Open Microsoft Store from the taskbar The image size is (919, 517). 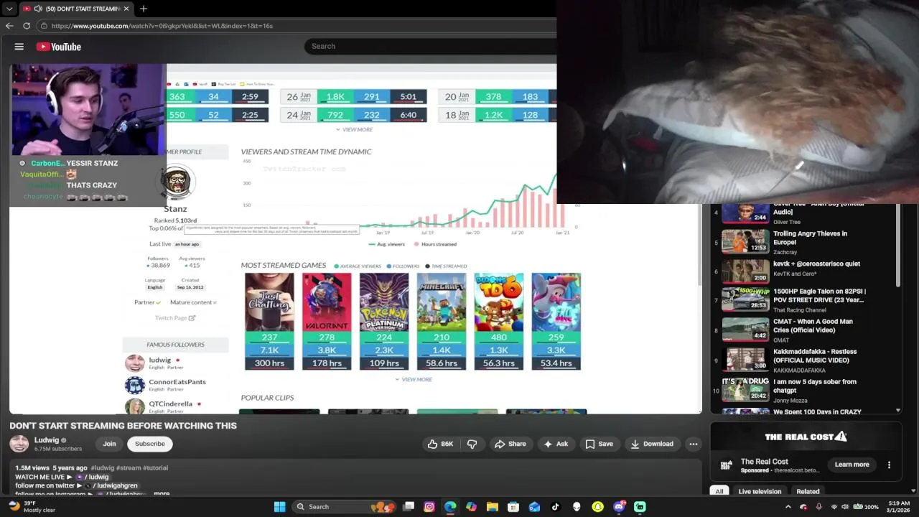click(513, 507)
